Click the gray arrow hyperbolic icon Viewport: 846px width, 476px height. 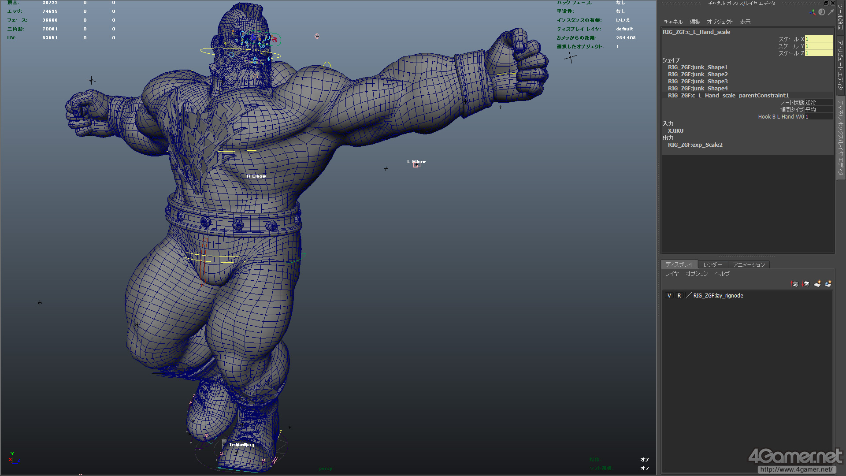pos(831,12)
